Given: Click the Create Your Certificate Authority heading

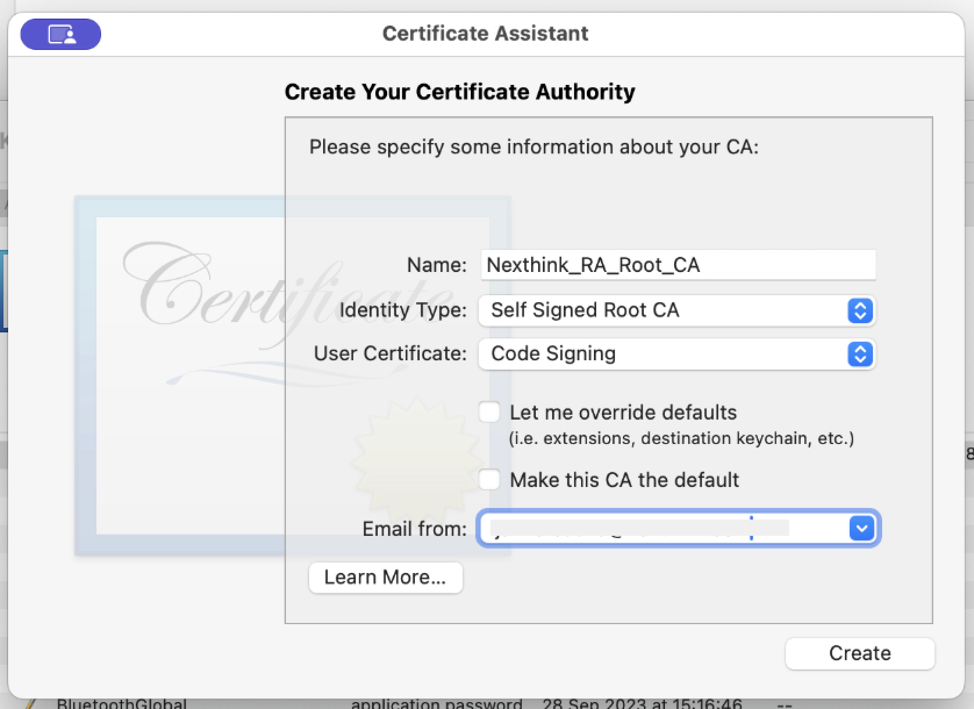Looking at the screenshot, I should tap(460, 92).
